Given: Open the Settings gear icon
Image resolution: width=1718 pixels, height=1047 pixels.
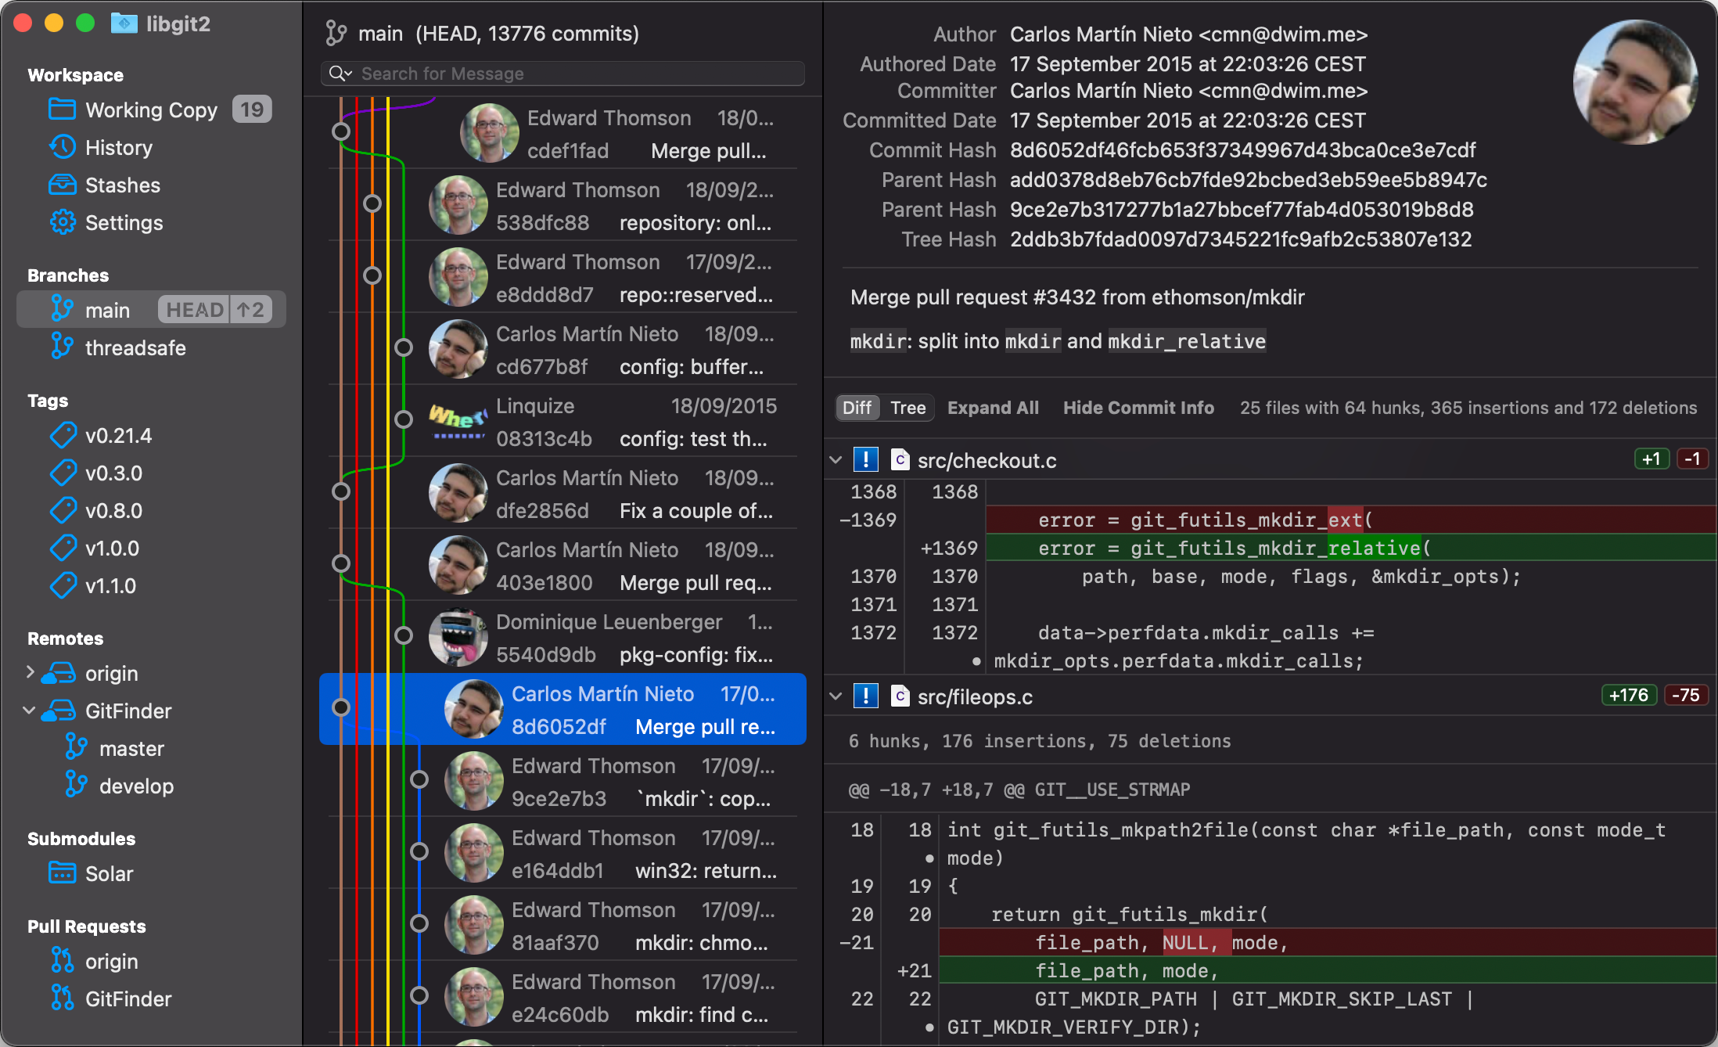Looking at the screenshot, I should (62, 222).
